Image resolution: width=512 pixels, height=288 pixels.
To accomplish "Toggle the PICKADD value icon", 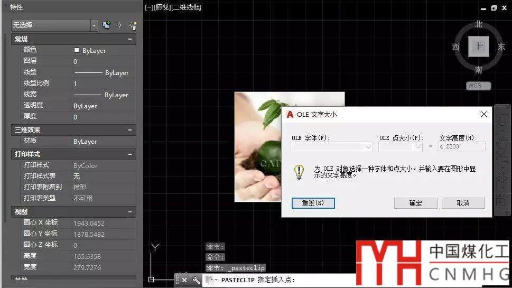I will click(107, 25).
